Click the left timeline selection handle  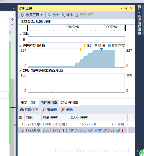pyautogui.click(x=27, y=28)
